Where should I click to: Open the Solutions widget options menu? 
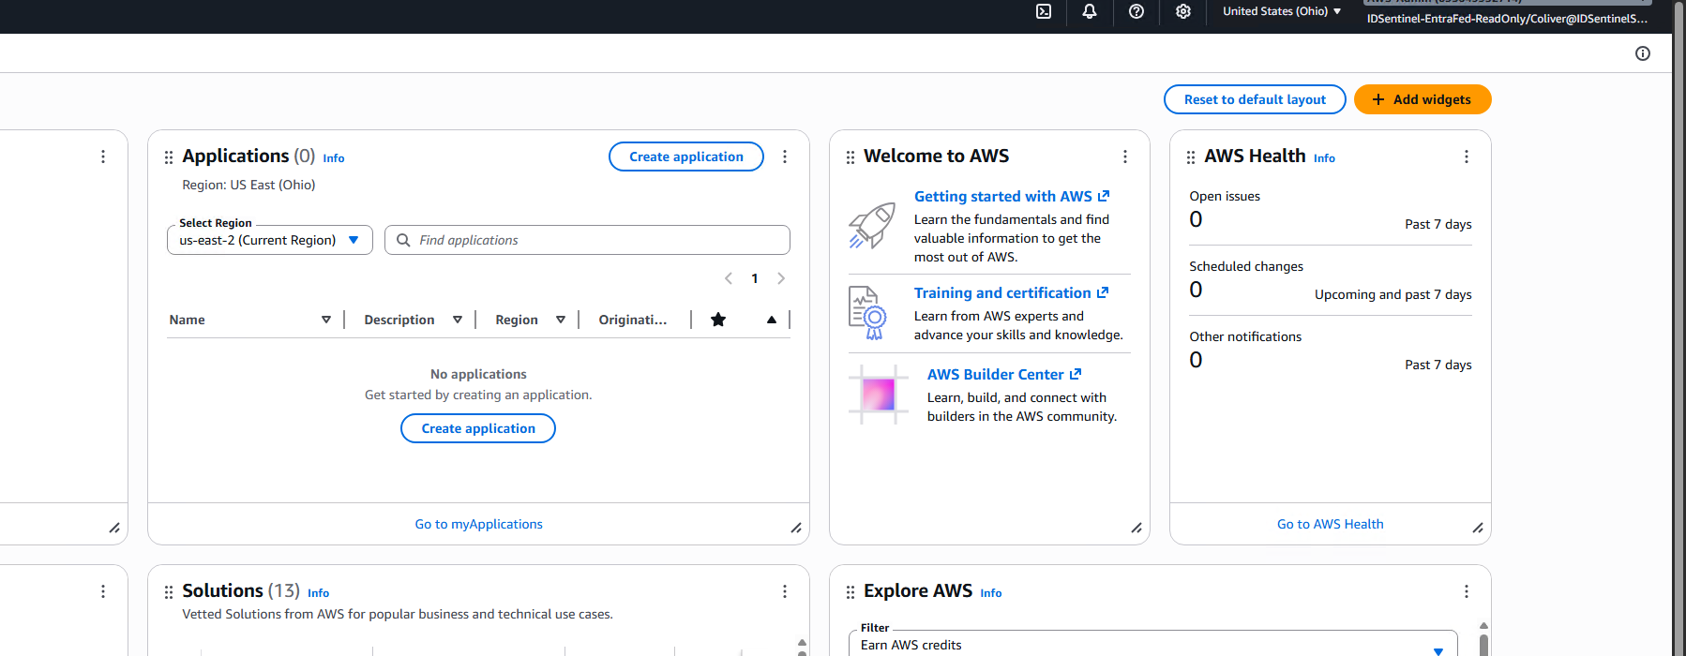tap(785, 591)
